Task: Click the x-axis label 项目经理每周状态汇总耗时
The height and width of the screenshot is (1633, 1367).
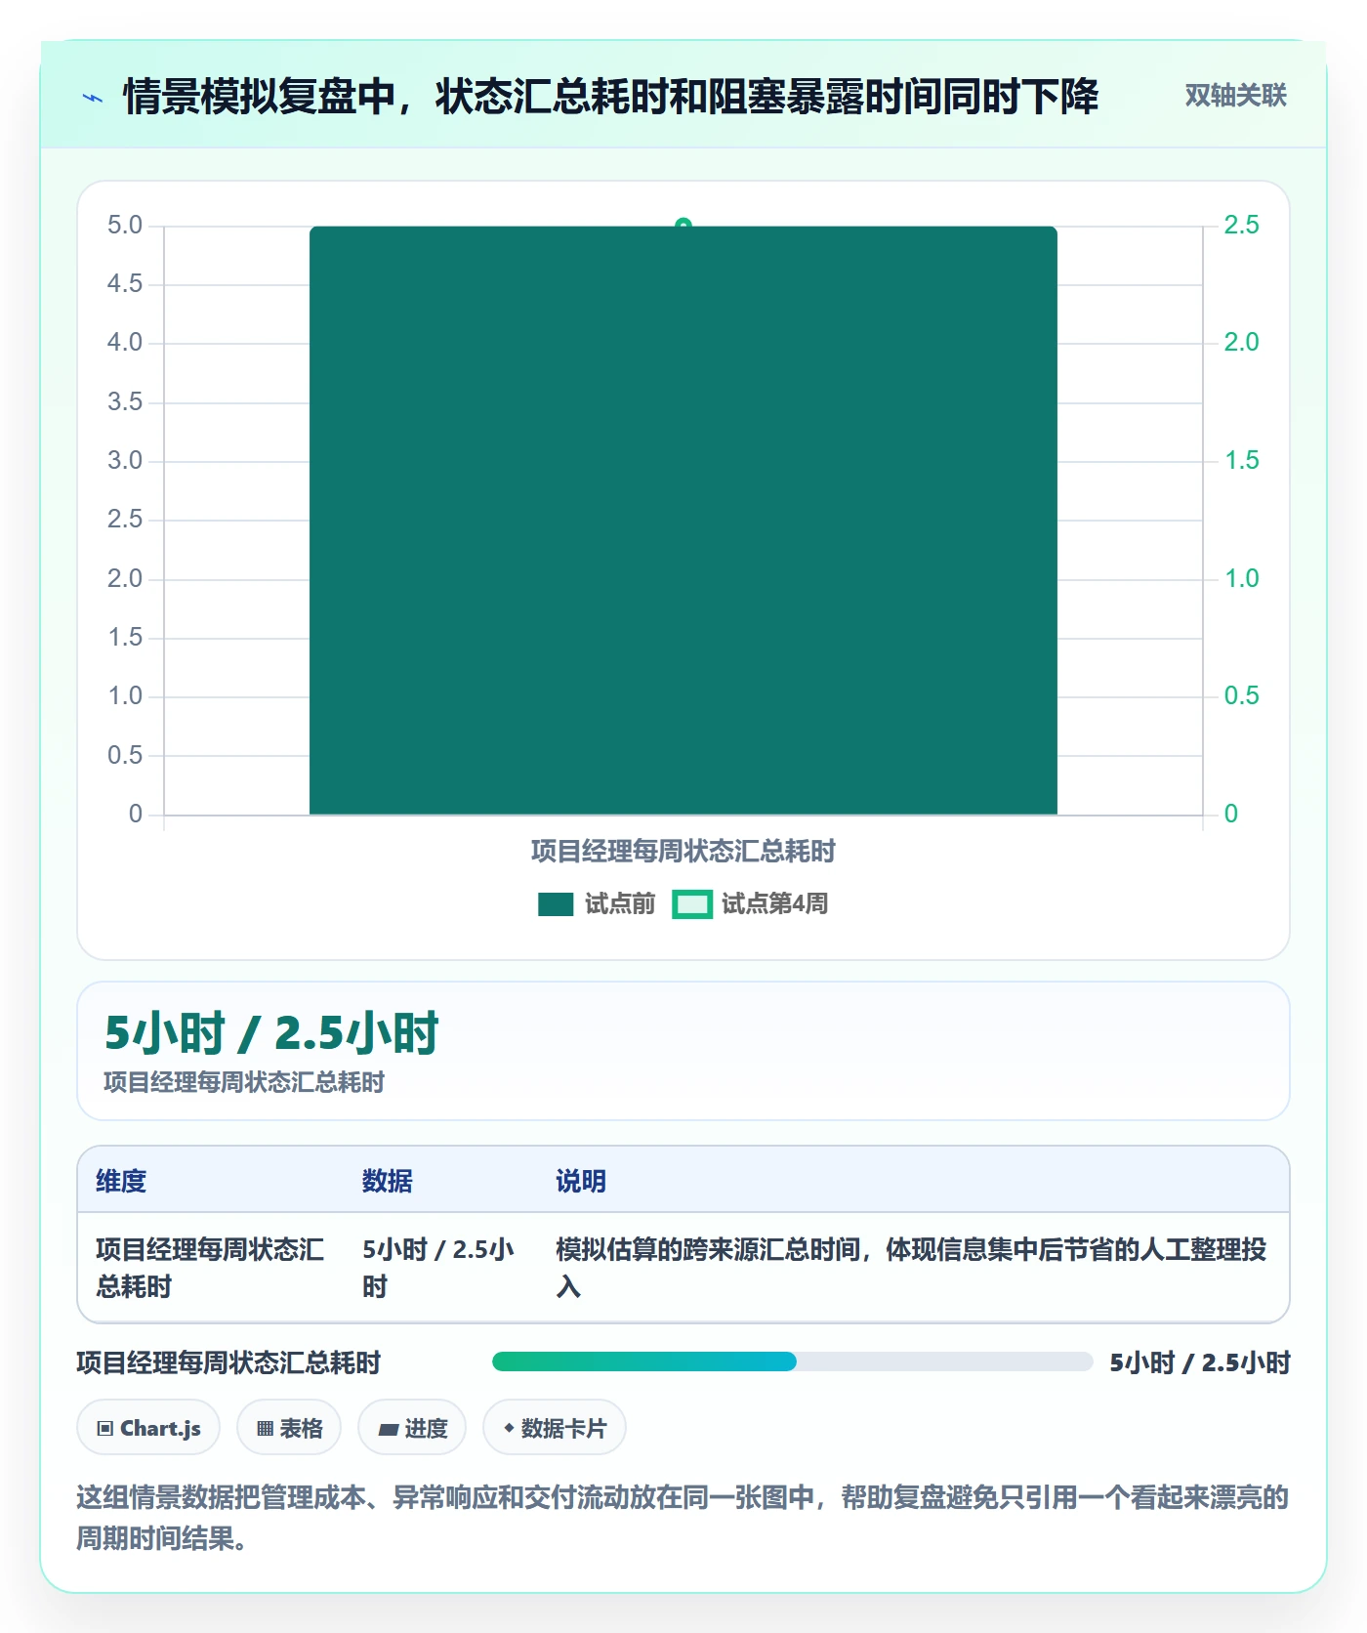Action: click(683, 852)
